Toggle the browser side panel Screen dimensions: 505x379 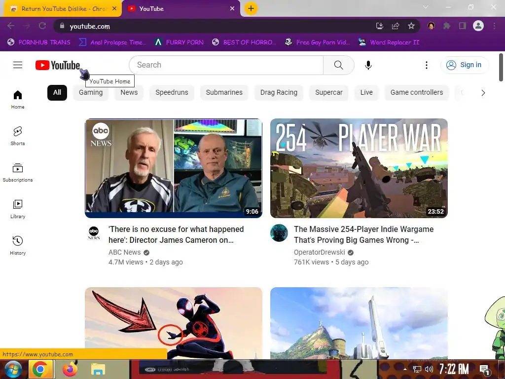coord(463,26)
